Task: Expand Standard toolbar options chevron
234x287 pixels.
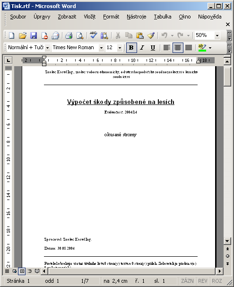Action: tap(229, 35)
